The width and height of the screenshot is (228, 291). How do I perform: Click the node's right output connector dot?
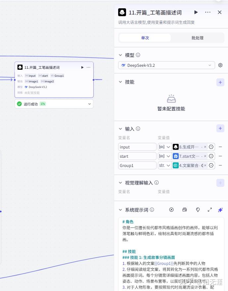tap(94, 80)
